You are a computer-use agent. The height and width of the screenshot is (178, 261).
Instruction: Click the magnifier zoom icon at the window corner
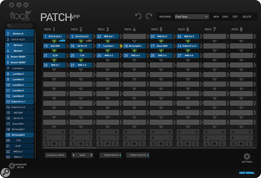pyautogui.click(x=5, y=173)
